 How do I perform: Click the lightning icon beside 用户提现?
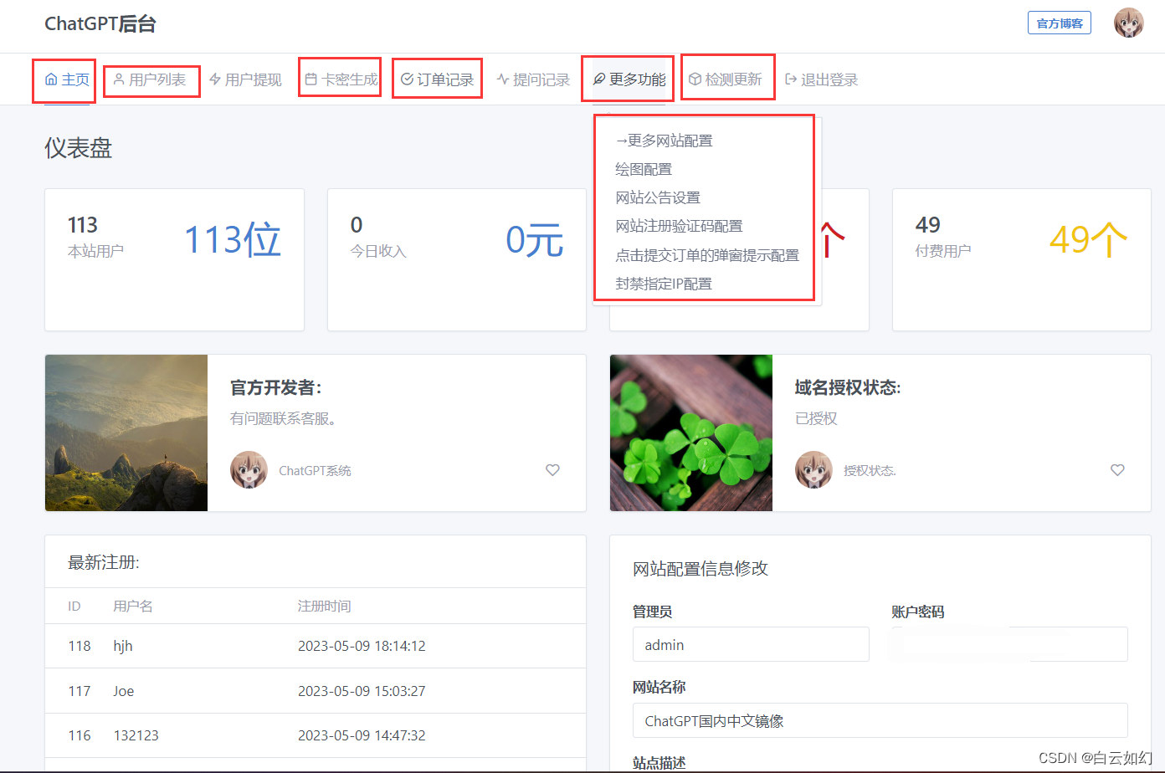tap(215, 79)
